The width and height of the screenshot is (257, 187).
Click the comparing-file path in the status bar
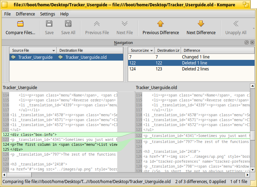[87, 181]
